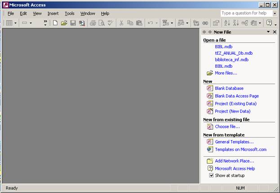The width and height of the screenshot is (280, 193).
Task: Click the Add Network Place folder icon
Action: 209,161
